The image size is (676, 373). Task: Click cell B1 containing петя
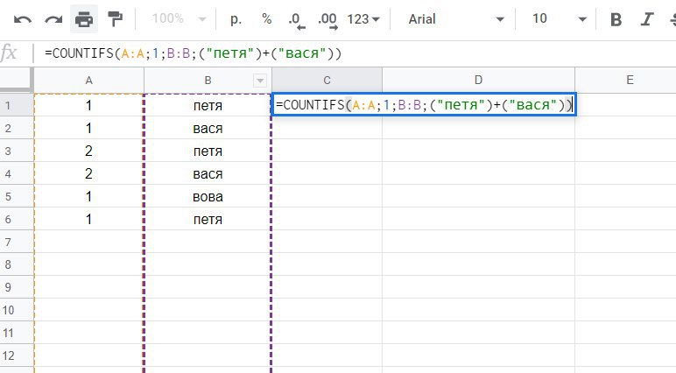point(208,105)
